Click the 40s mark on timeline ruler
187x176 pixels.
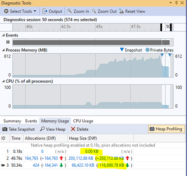29,27
